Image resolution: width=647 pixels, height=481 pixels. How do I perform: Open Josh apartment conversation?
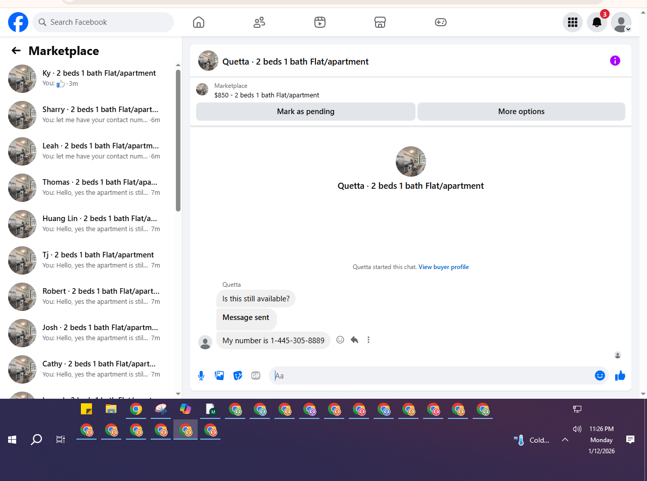pos(89,333)
